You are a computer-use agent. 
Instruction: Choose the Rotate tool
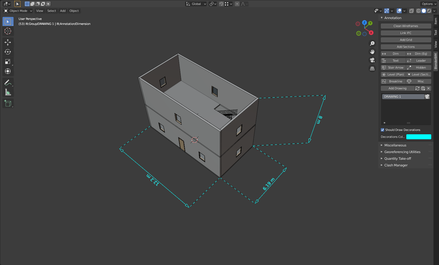8,52
